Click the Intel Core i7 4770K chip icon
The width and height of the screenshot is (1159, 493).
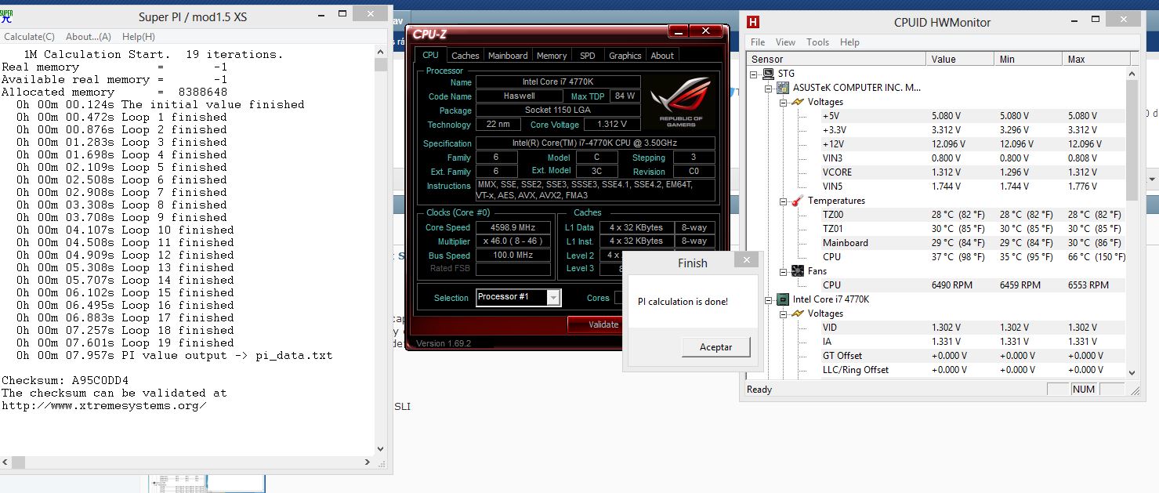781,299
